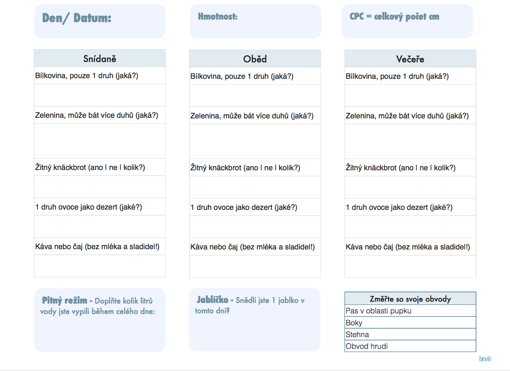Click the Stehna row
Image resolution: width=510 pixels, height=371 pixels.
(x=410, y=334)
